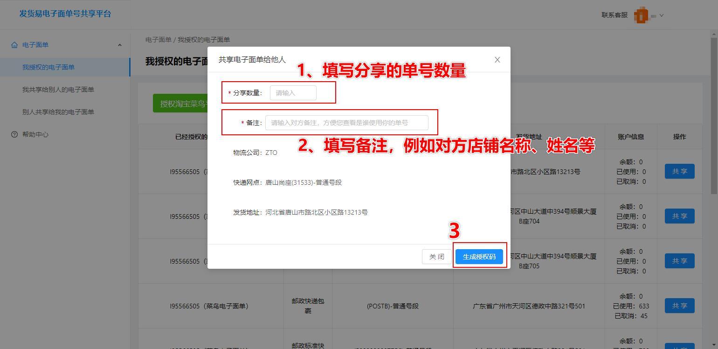This screenshot has height=349, width=718.
Task: Click the user avatar image
Action: click(x=642, y=15)
